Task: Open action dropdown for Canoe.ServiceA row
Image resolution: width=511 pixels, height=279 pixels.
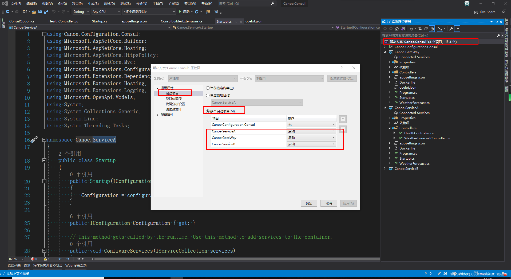Action: coord(311,131)
